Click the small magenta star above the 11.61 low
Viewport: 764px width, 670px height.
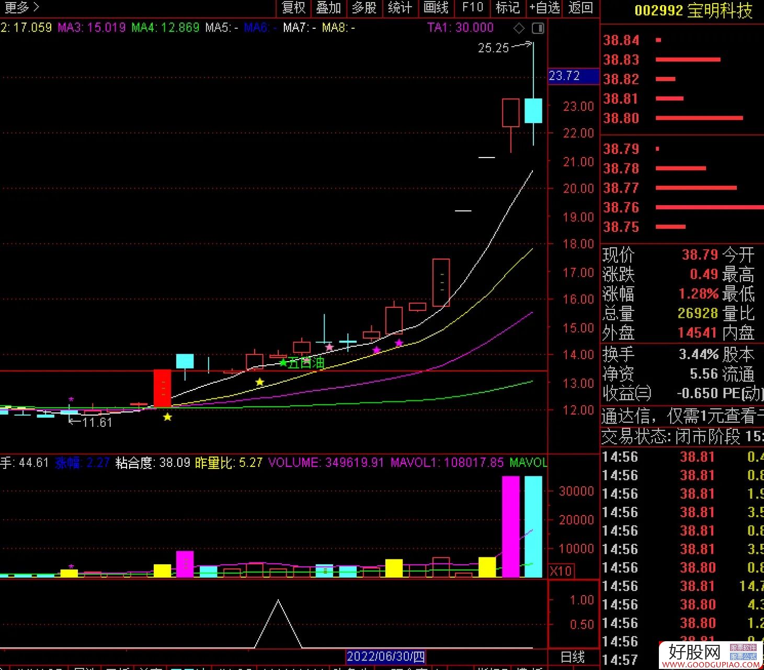pos(71,399)
